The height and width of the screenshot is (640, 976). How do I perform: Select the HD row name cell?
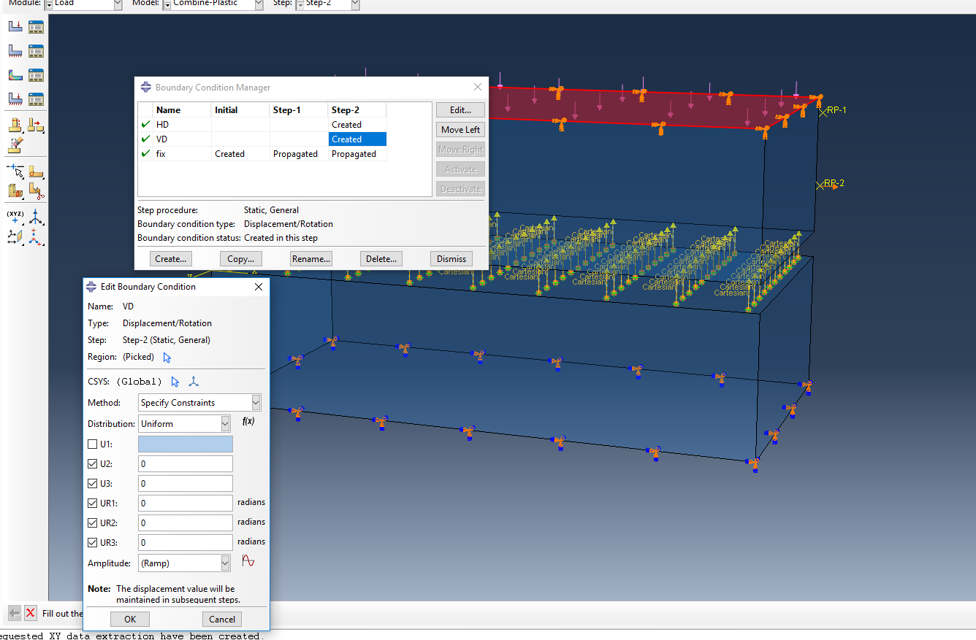[182, 125]
